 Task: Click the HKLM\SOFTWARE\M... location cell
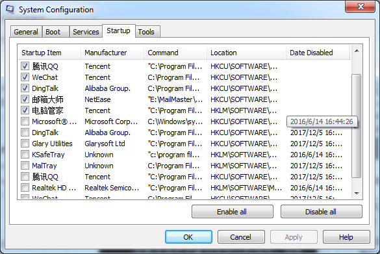[x=246, y=188]
